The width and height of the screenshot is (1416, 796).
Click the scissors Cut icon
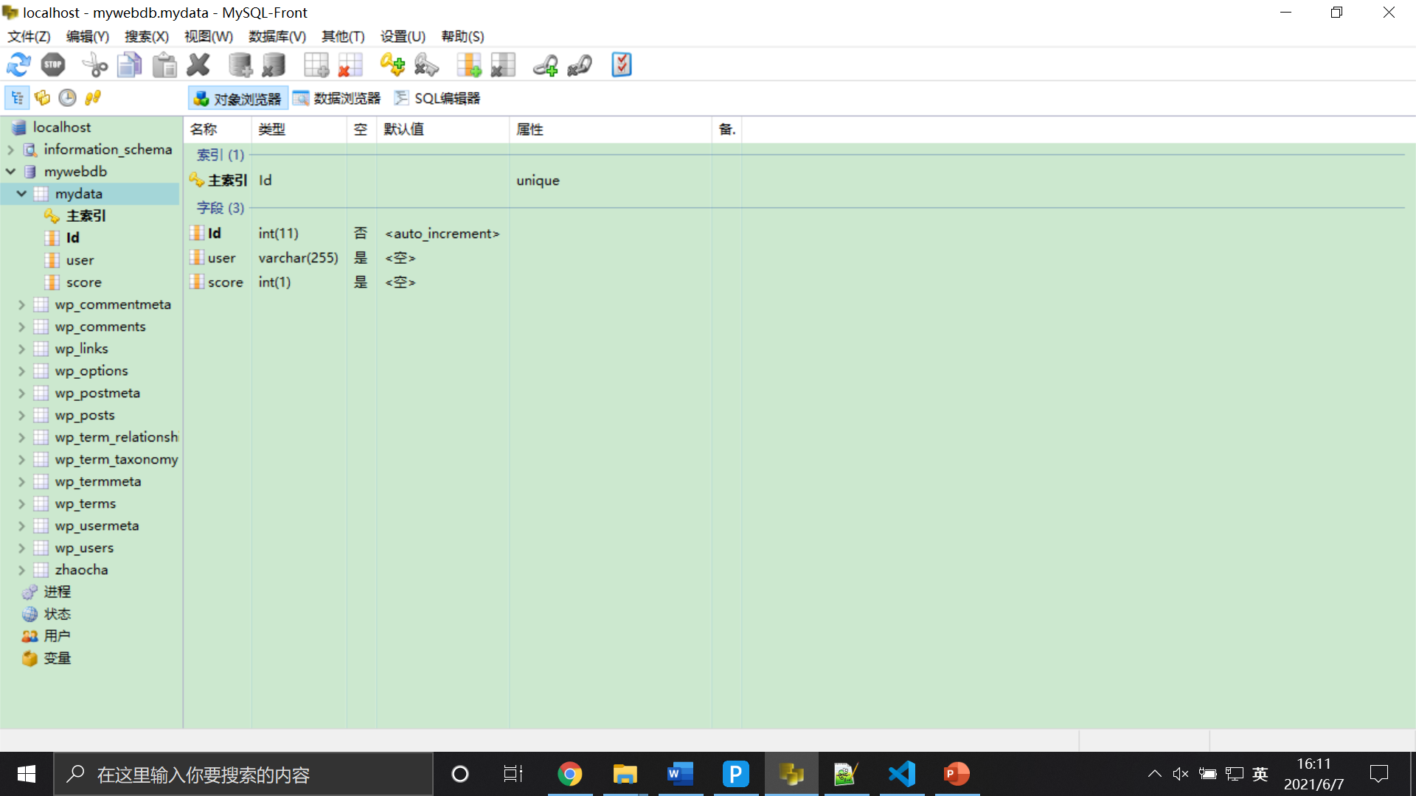pos(94,65)
